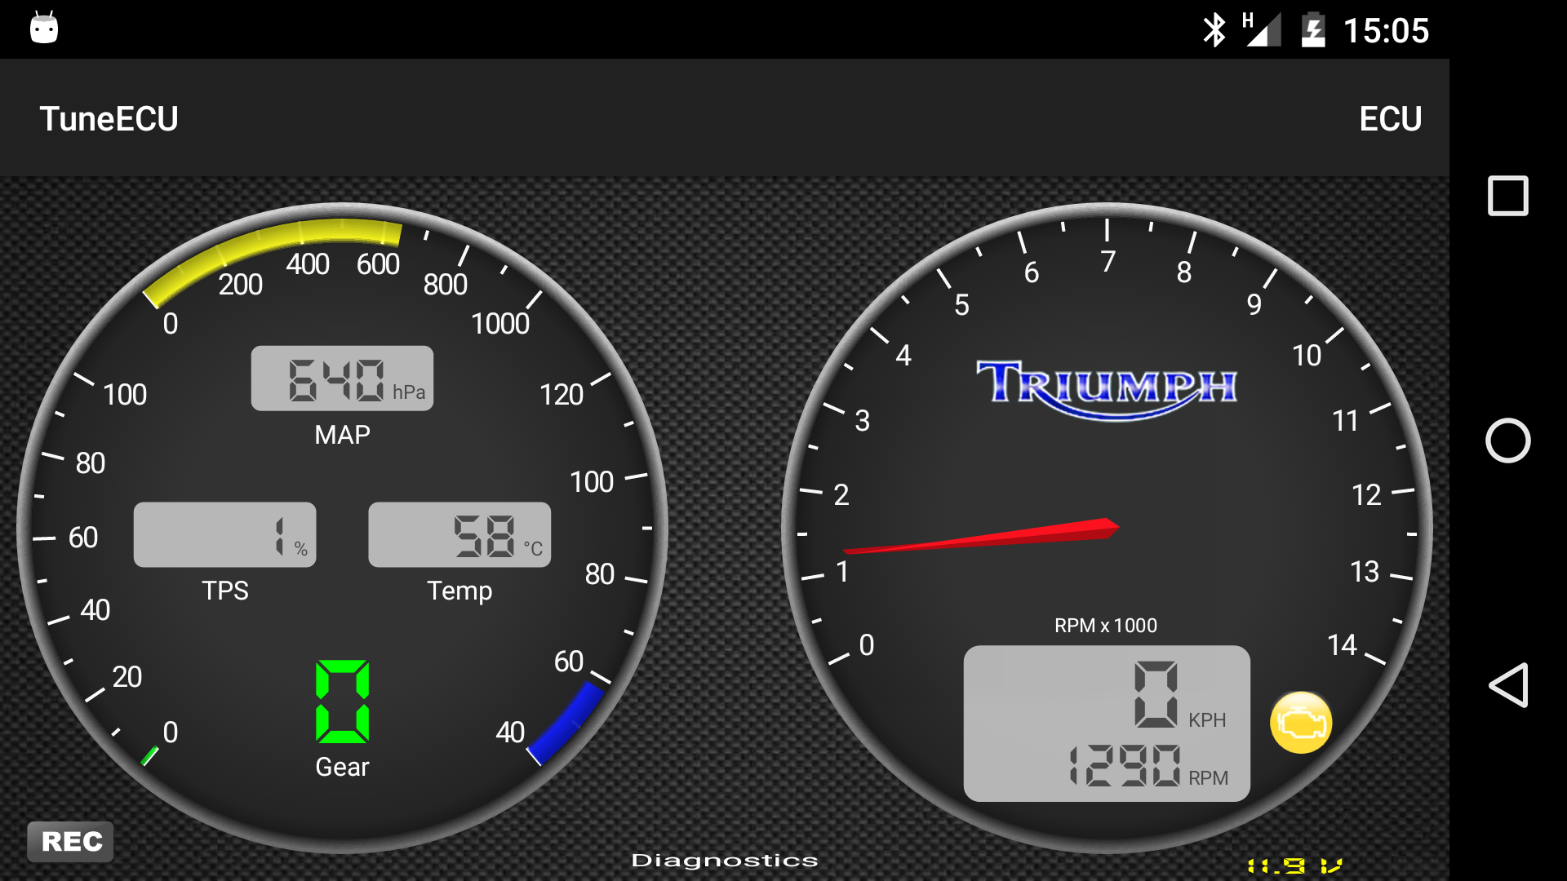Tap the Bluetooth status bar icon
This screenshot has height=881, width=1567.
tap(1214, 30)
